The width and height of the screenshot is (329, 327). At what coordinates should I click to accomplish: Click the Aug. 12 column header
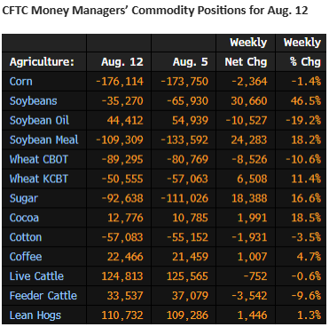click(122, 62)
